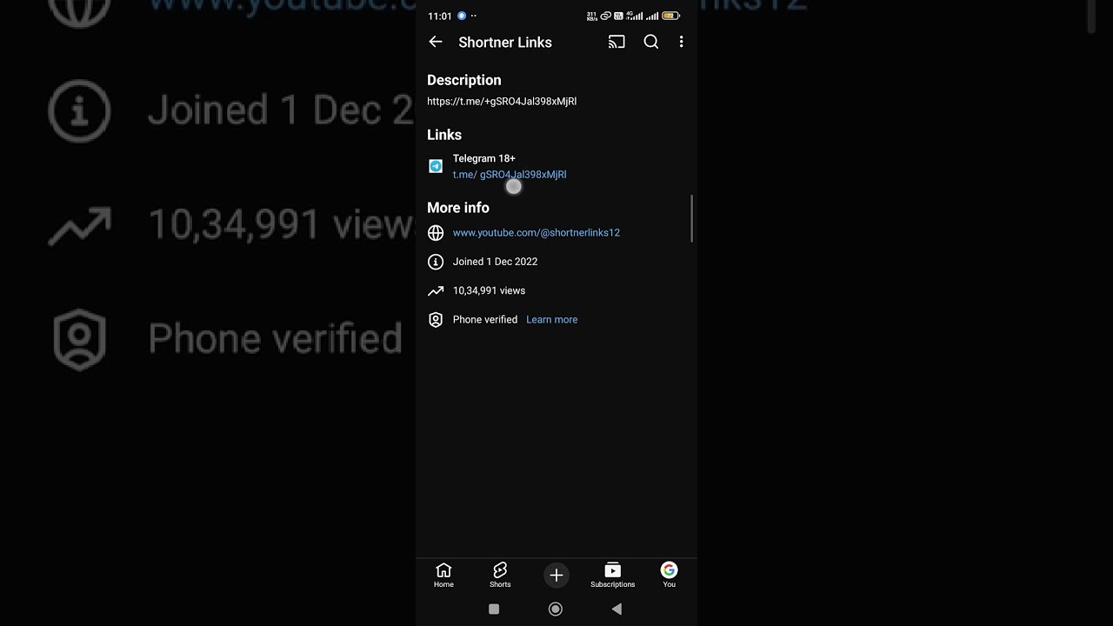Tap the shield icon beside Phone verified
Image resolution: width=1113 pixels, height=626 pixels.
pyautogui.click(x=436, y=320)
